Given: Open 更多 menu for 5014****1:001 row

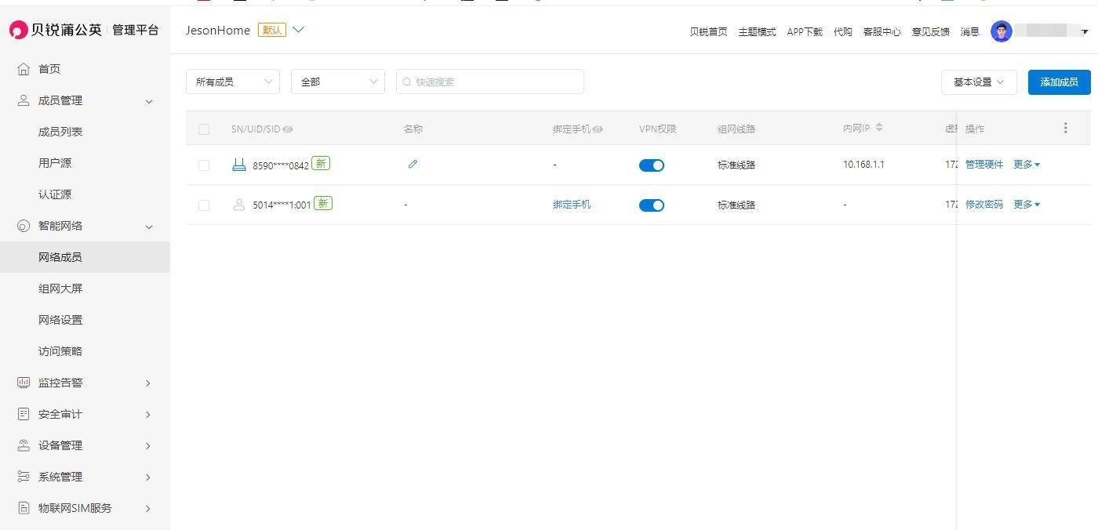Looking at the screenshot, I should pyautogui.click(x=1027, y=205).
